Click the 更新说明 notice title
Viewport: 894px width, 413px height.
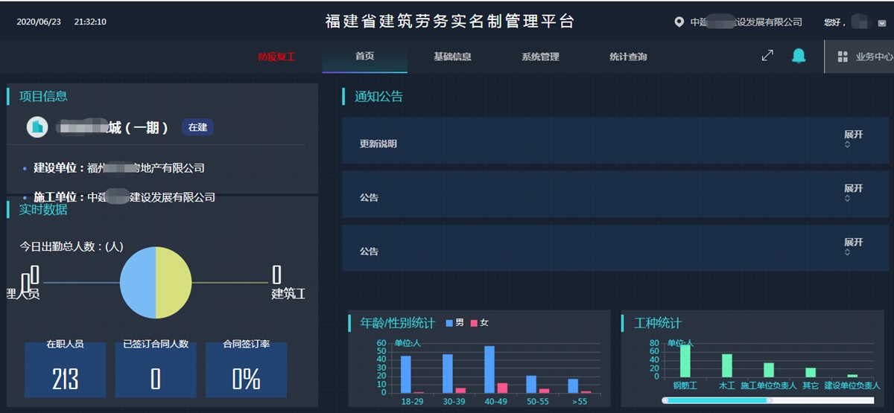click(378, 144)
